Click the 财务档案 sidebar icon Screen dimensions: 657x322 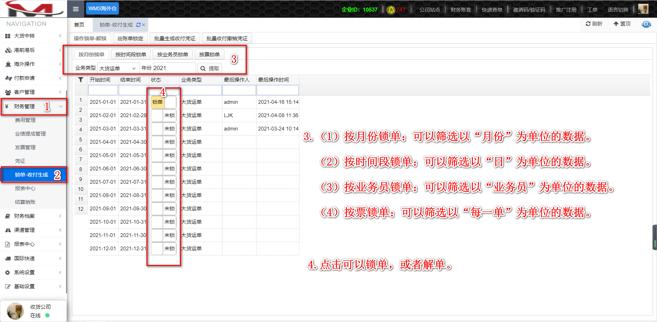(8, 216)
